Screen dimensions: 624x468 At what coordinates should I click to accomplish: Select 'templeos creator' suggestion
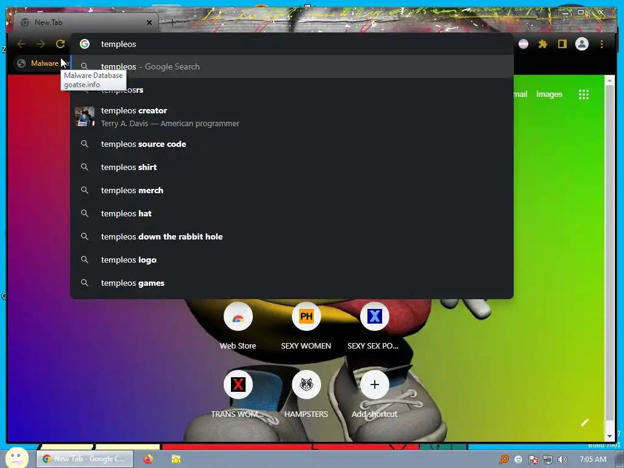[x=292, y=116]
